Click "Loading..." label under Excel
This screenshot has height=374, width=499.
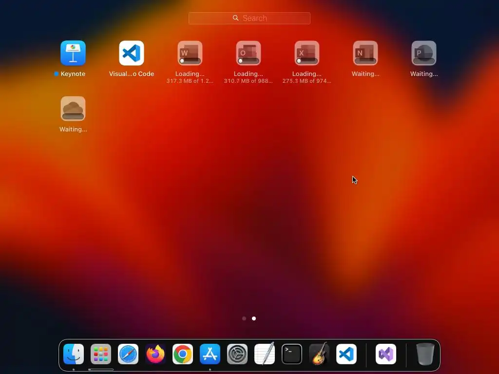(307, 74)
